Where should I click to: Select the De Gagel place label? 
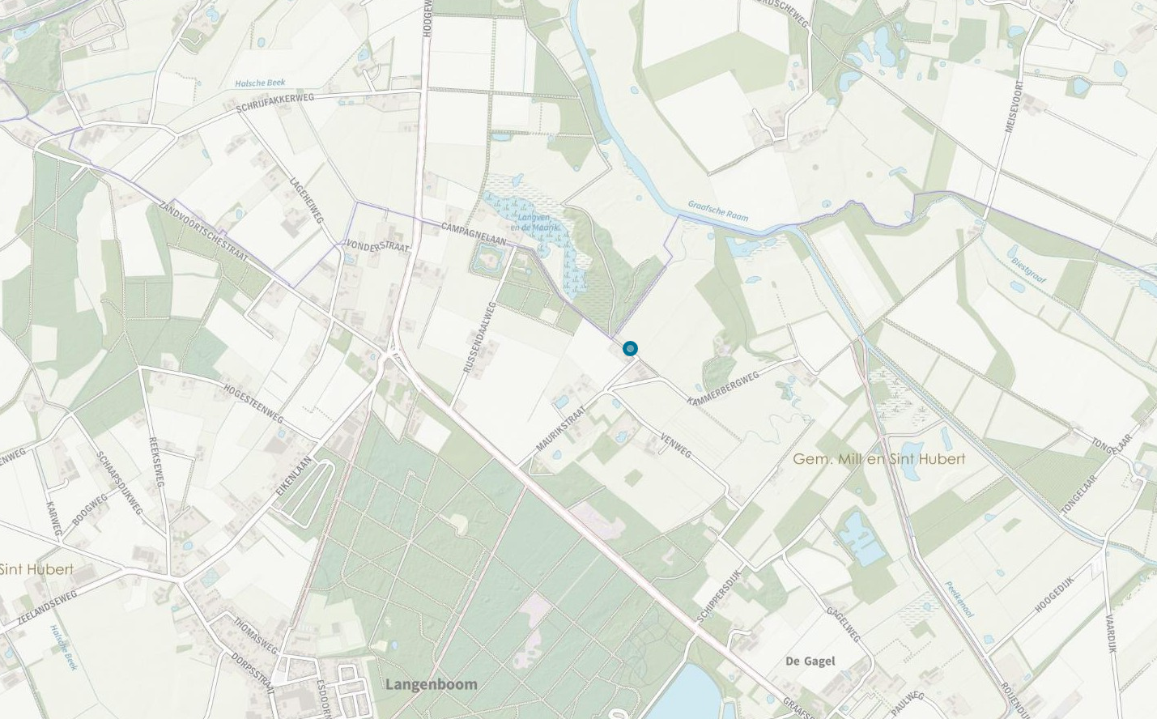pyautogui.click(x=810, y=662)
